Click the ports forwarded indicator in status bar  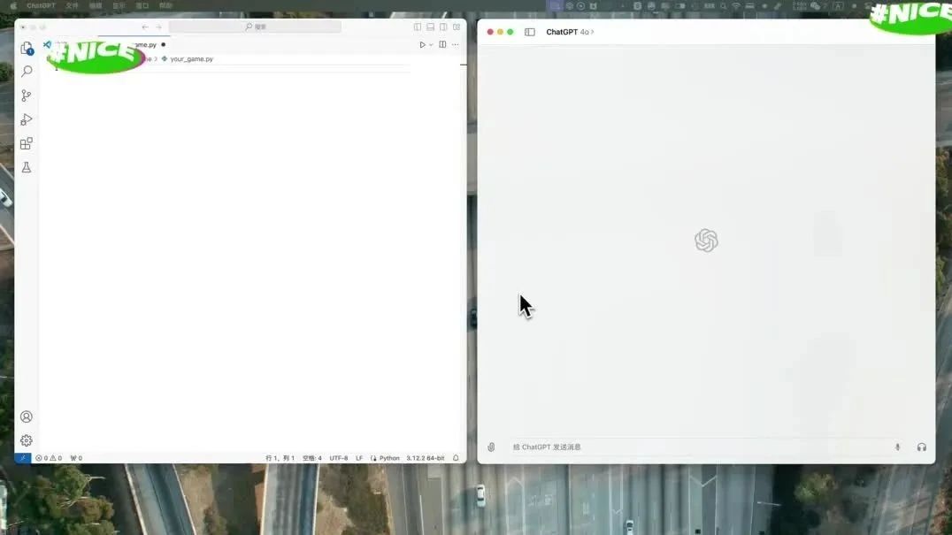coord(76,458)
